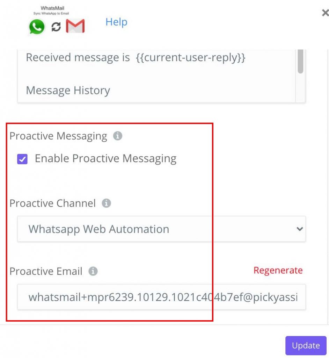
Task: Click the red Regenerate link
Action: click(278, 270)
